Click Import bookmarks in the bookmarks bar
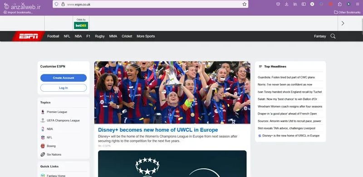Image resolution: width=363 pixels, height=177 pixels. [x=18, y=12]
